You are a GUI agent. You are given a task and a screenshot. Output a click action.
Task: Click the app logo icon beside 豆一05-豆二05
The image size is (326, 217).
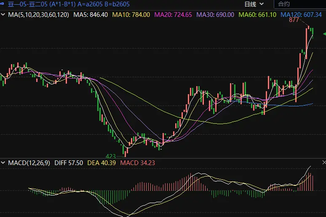(x=3, y=4)
